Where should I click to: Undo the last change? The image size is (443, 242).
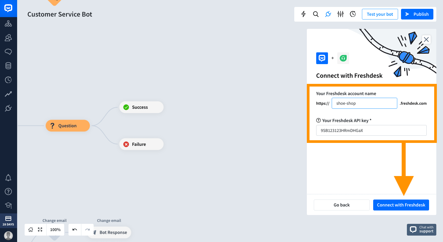(x=75, y=230)
